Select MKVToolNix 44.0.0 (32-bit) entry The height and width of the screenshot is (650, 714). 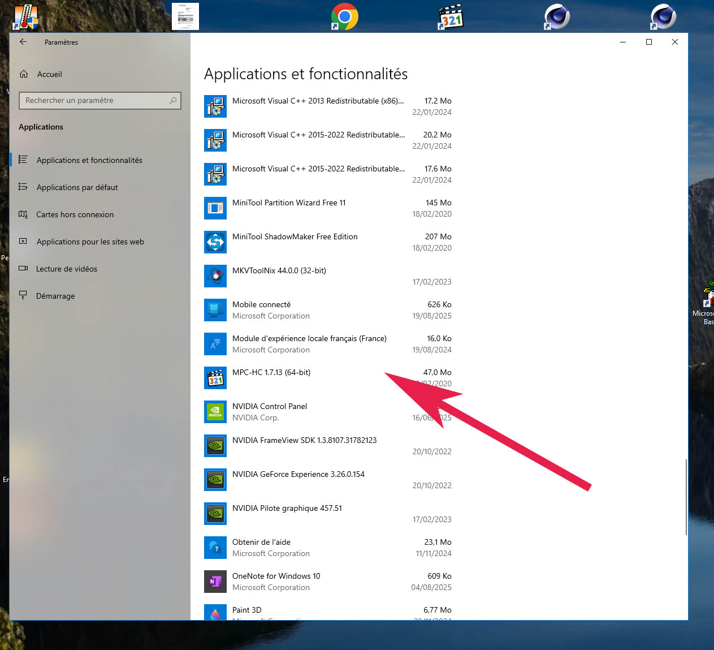click(x=328, y=276)
